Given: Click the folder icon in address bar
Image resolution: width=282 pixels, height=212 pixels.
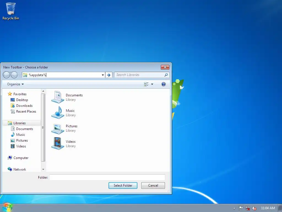Looking at the screenshot, I should 25,75.
